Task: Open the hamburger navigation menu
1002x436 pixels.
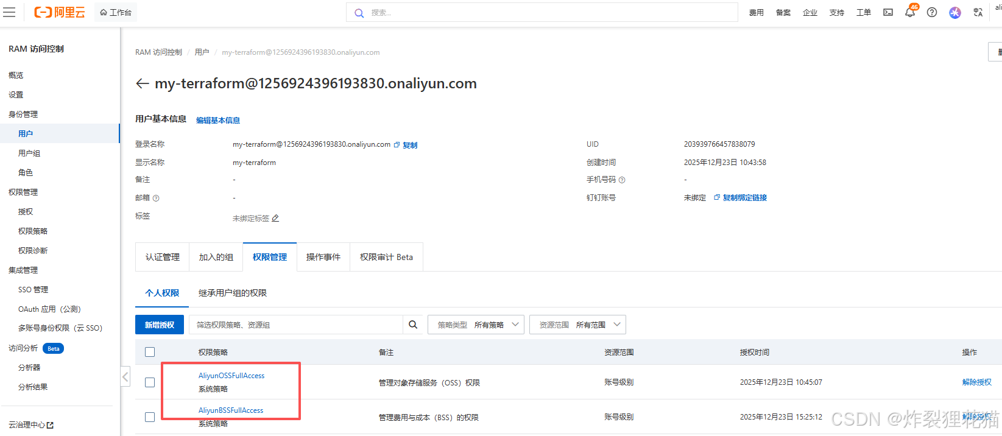Action: coord(9,12)
